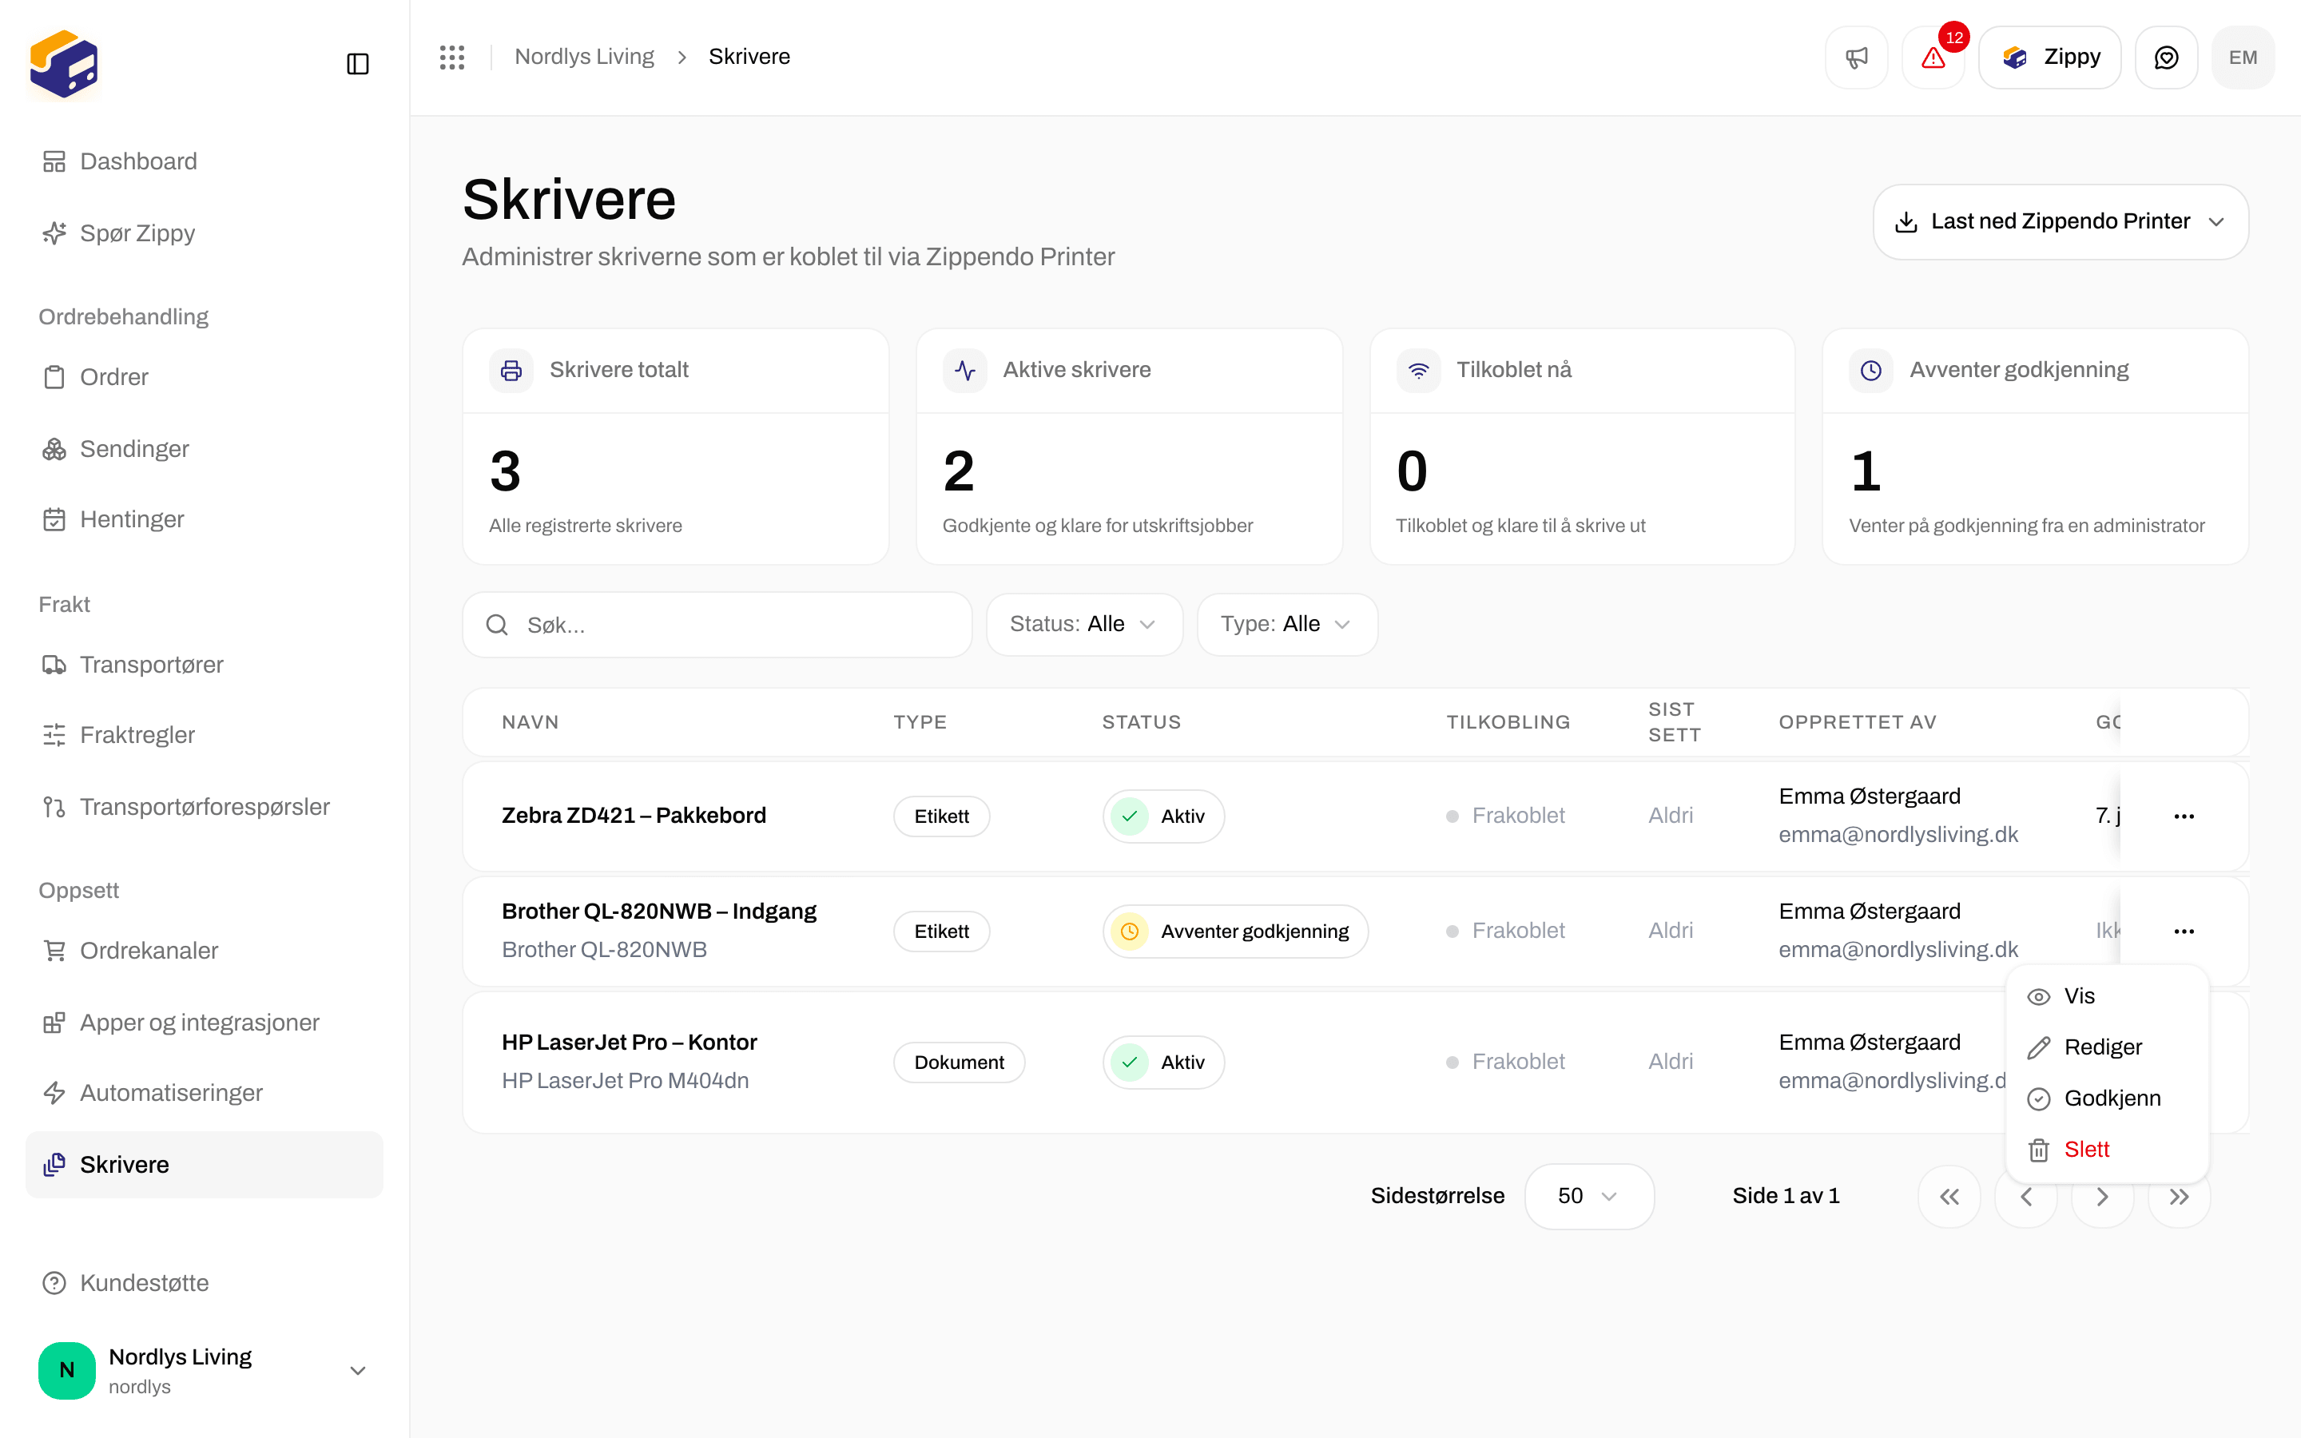Click the Zippy assistant button

click(x=2050, y=57)
